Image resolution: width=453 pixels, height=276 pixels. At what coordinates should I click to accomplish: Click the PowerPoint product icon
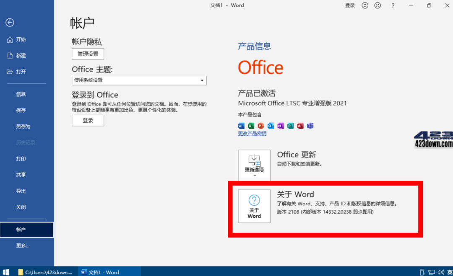(261, 126)
